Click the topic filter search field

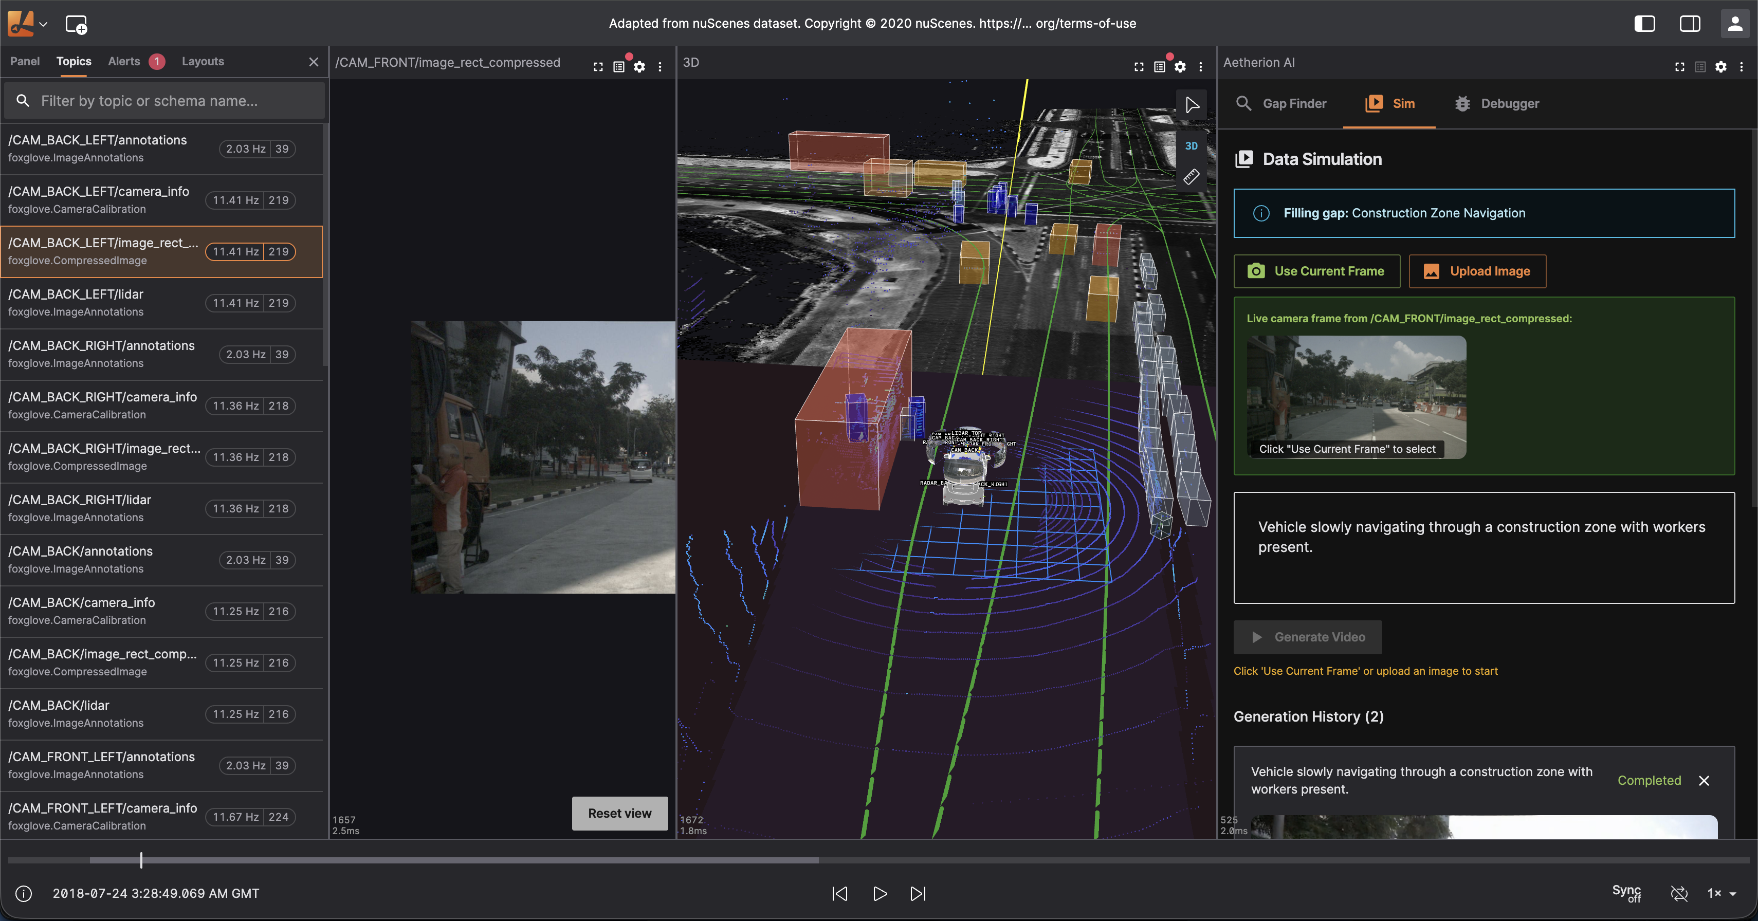(164, 101)
